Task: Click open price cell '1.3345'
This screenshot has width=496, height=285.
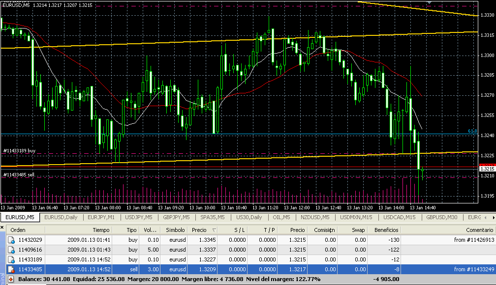Action: coord(208,240)
